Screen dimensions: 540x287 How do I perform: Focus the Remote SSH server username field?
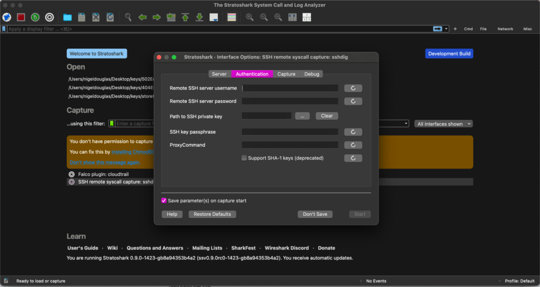coord(290,88)
